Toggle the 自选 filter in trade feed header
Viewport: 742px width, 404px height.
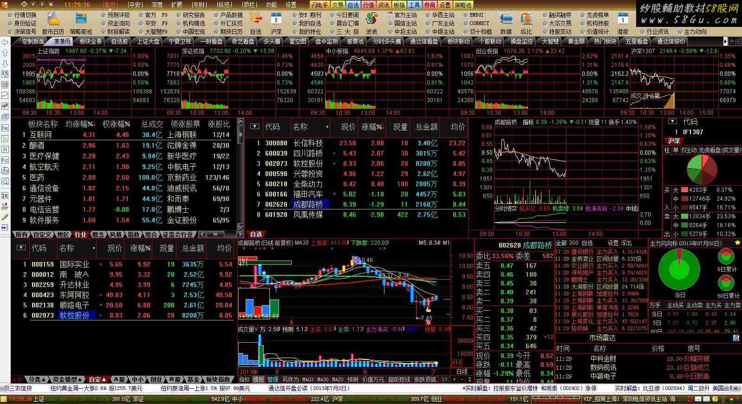point(587,243)
